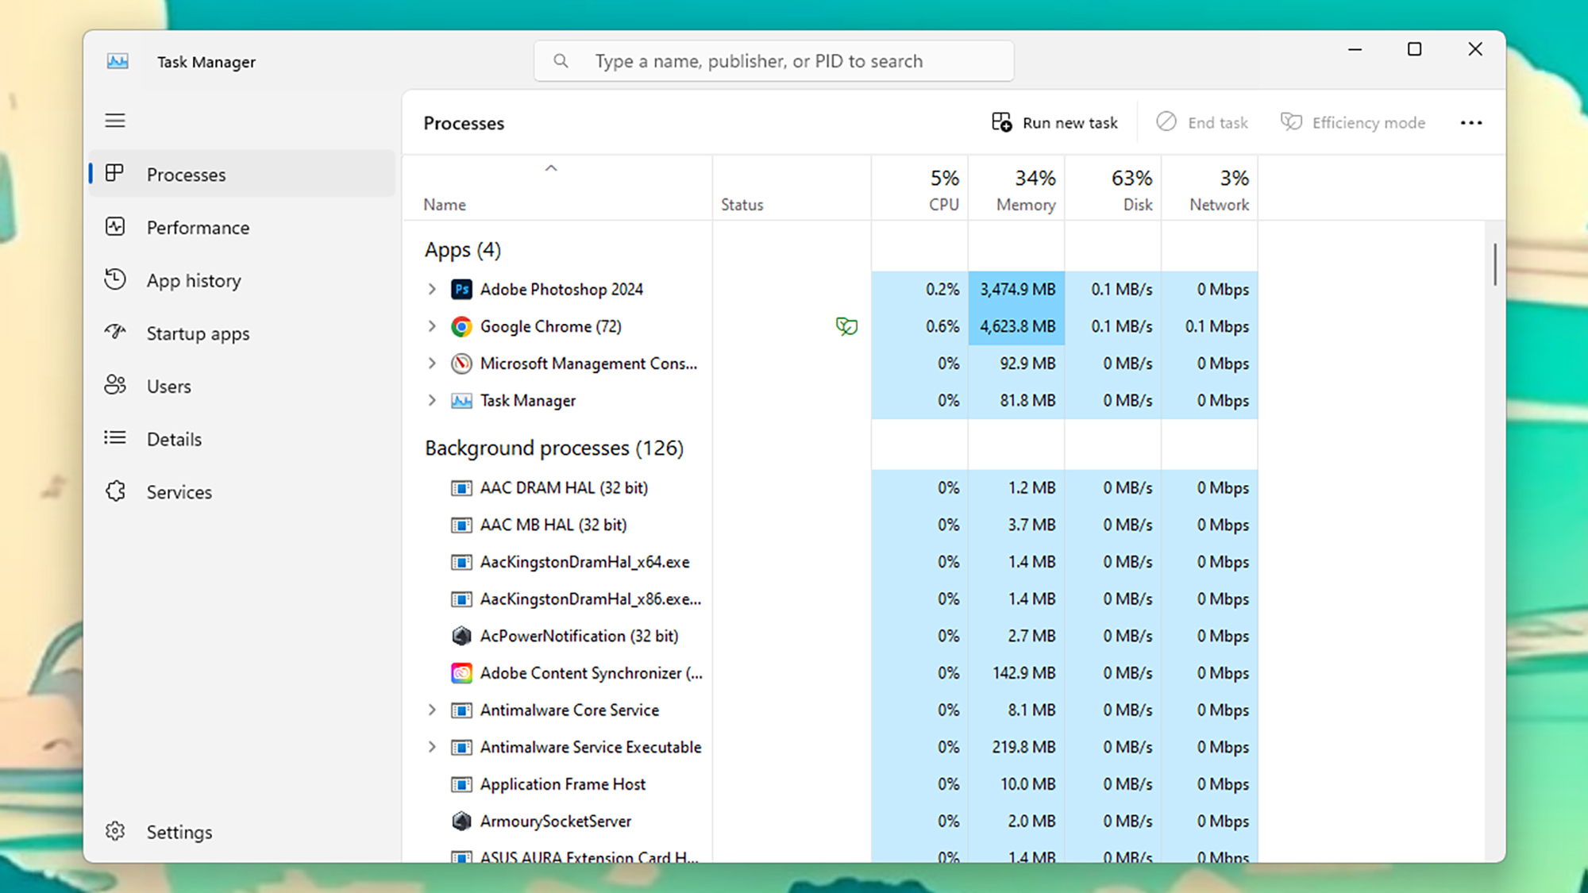Expand Google Chrome's child processes
This screenshot has height=893, width=1588.
432,326
